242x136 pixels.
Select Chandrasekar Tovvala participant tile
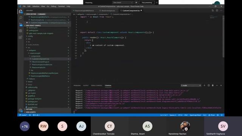point(110,126)
